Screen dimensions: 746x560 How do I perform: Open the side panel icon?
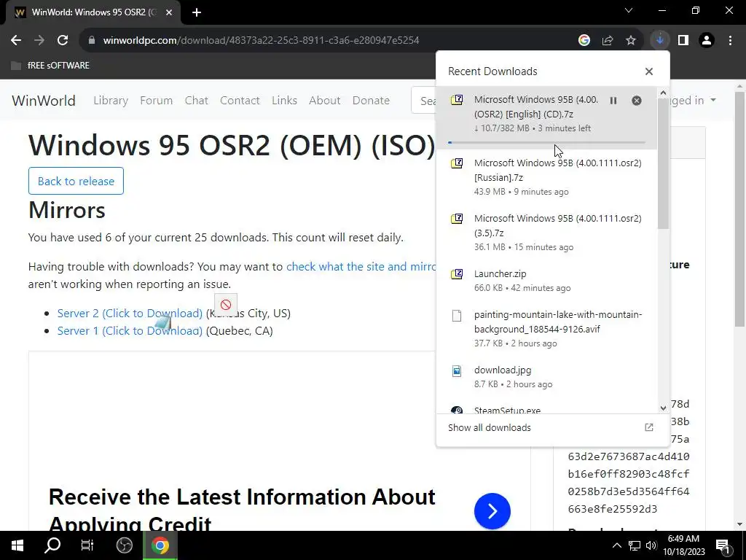click(x=683, y=41)
